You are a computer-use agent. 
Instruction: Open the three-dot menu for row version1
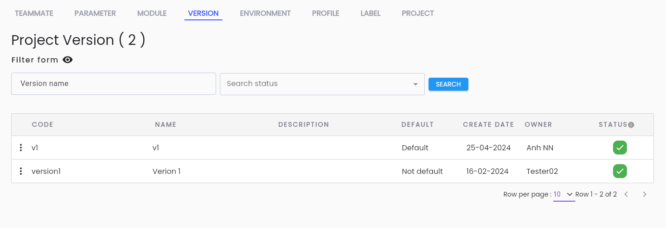21,171
